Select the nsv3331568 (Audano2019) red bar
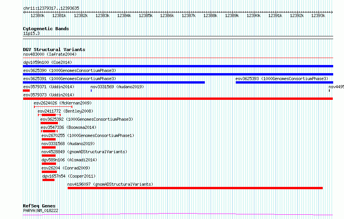The image size is (344, 219). pyautogui.click(x=49, y=147)
